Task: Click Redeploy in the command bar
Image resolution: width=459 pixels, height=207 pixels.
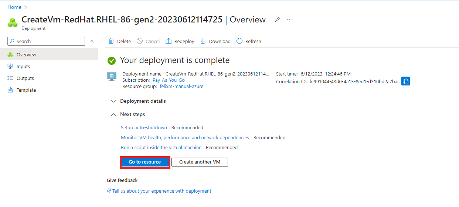Action: pyautogui.click(x=180, y=41)
